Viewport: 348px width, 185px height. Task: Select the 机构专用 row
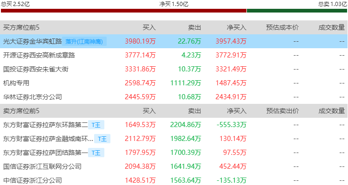pyautogui.click(x=174, y=83)
